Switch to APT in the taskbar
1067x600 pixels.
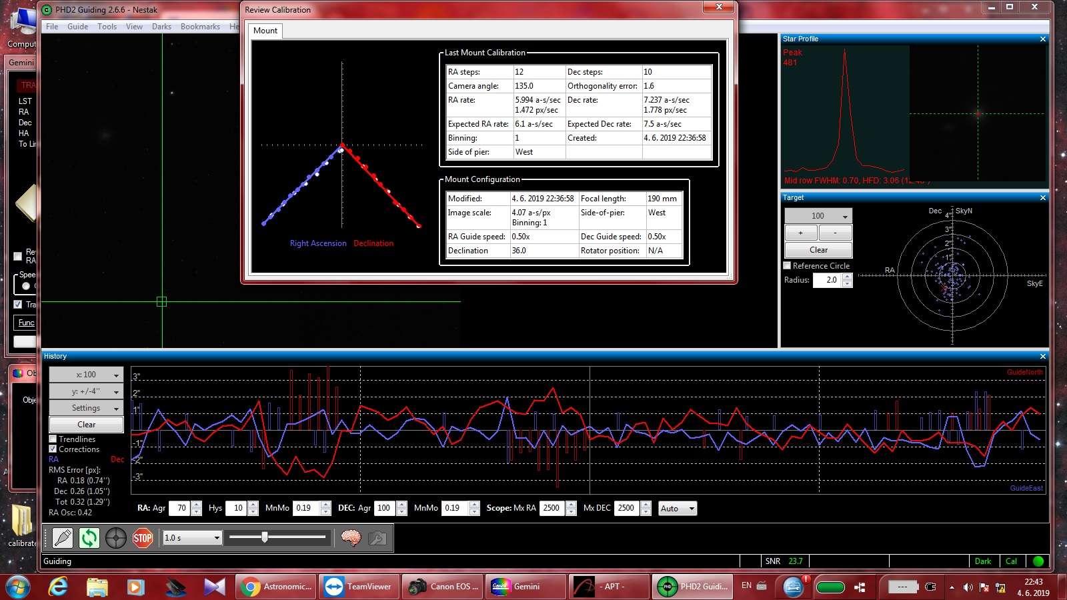tap(609, 587)
